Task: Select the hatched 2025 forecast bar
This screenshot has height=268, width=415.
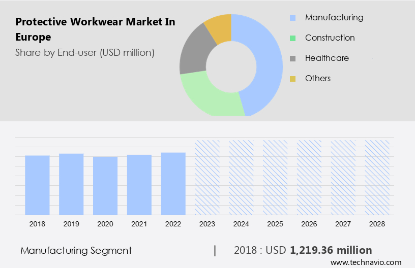Action: coord(275,177)
